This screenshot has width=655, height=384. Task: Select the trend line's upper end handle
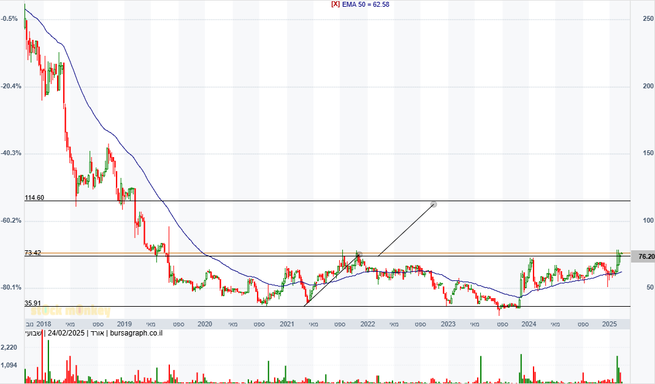tap(434, 204)
